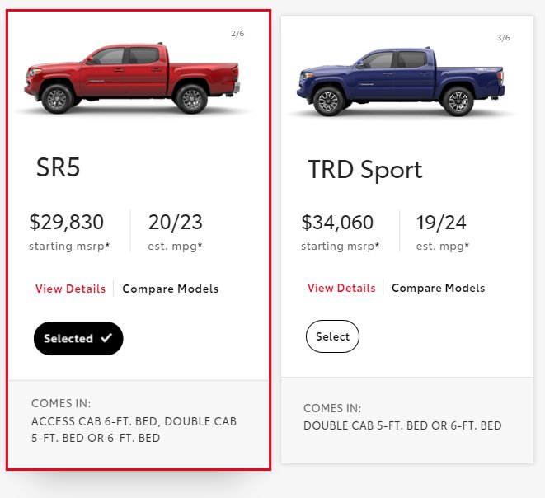
Task: Click the 2/6 card counter
Action: pos(237,33)
